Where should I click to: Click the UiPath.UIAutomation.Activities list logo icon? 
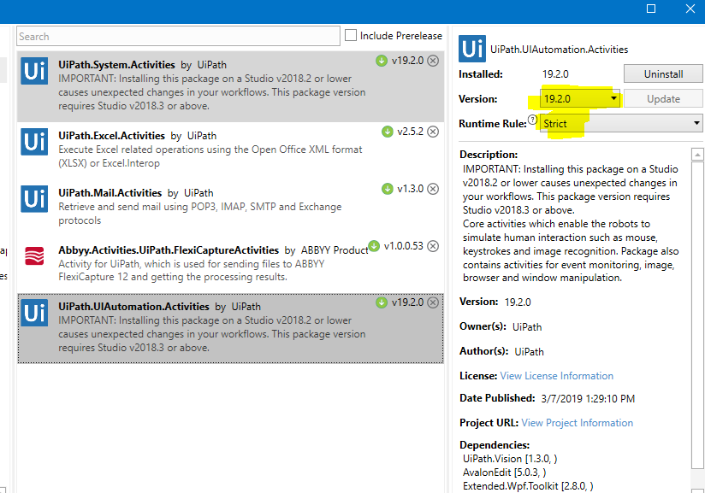[x=34, y=313]
